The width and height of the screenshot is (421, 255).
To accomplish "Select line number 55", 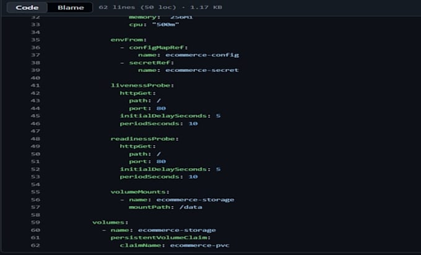I will 35,192.
